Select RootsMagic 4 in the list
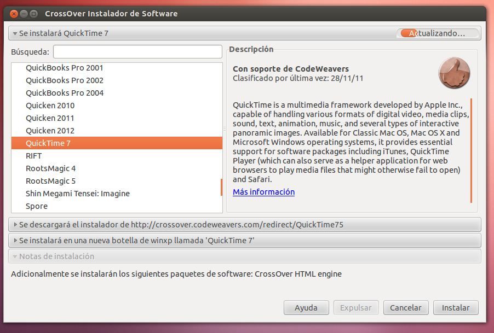This screenshot has width=494, height=333. pos(117,168)
